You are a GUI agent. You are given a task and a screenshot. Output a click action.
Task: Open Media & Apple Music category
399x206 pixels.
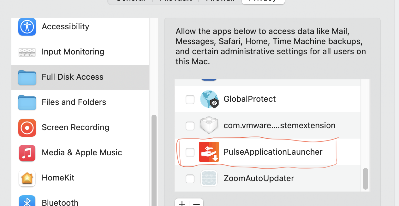tap(80, 153)
